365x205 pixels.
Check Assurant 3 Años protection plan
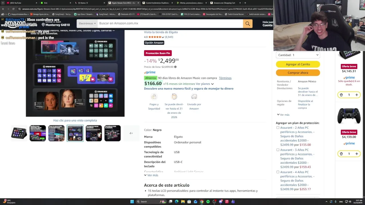[278, 150]
